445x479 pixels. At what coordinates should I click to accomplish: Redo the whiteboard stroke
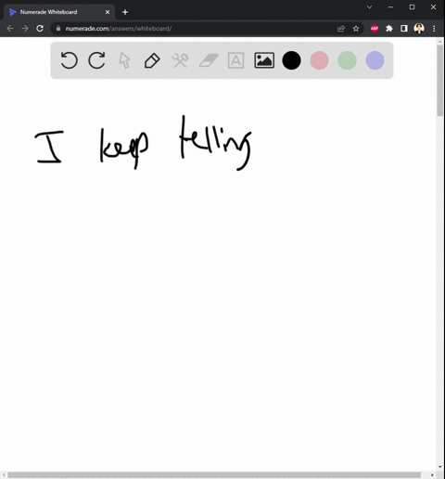(96, 60)
